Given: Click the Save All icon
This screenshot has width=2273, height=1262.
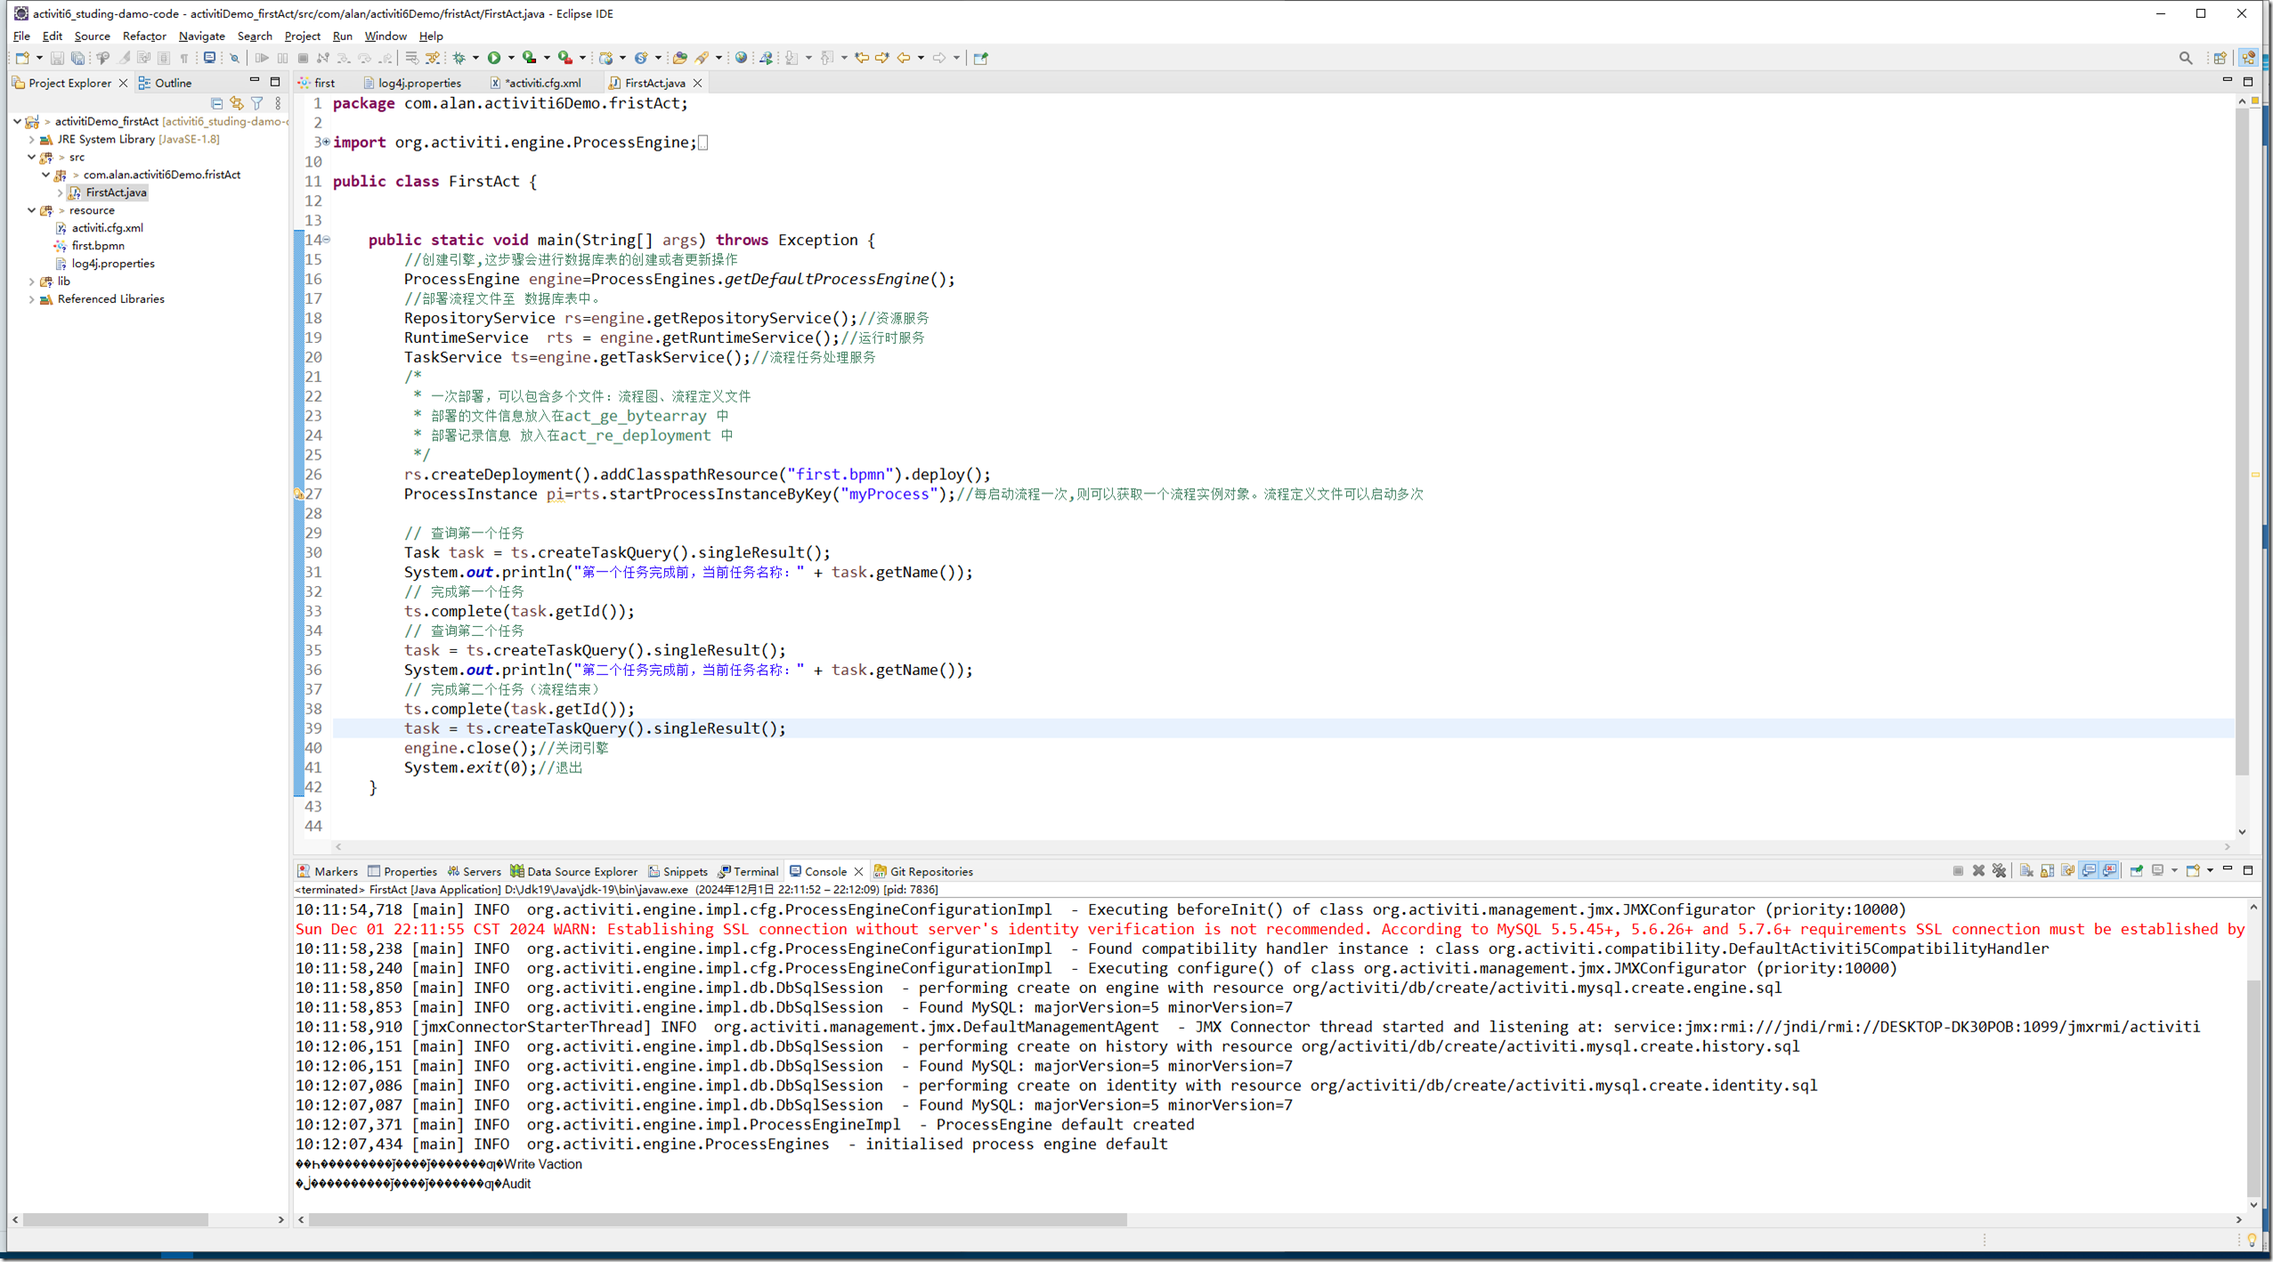Looking at the screenshot, I should coord(77,58).
